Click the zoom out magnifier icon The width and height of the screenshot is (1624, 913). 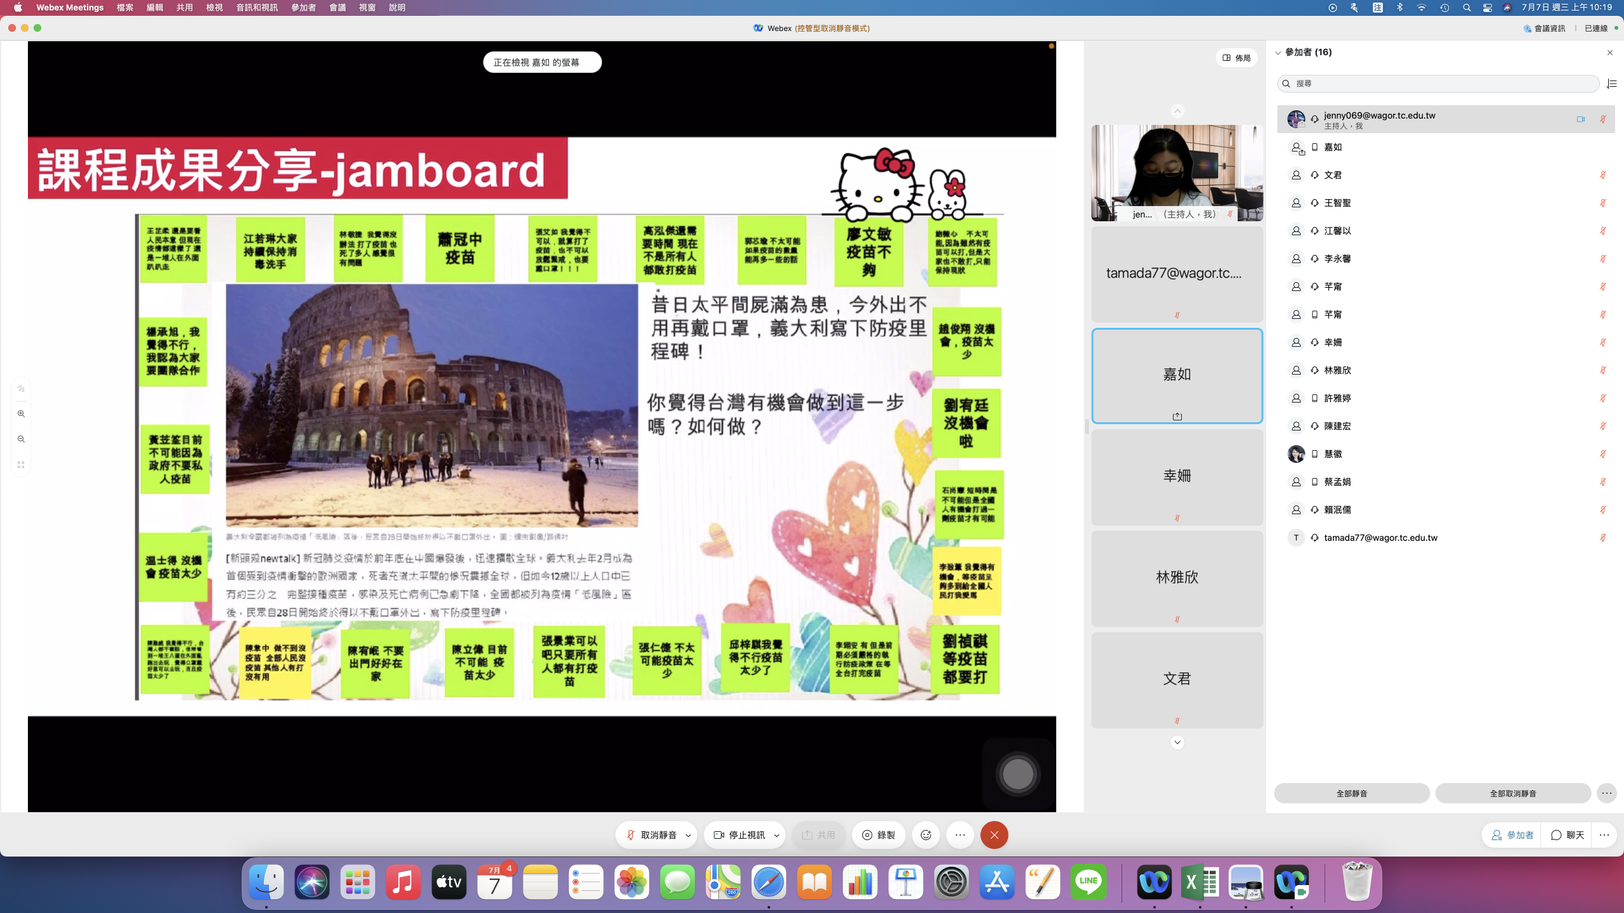point(21,439)
